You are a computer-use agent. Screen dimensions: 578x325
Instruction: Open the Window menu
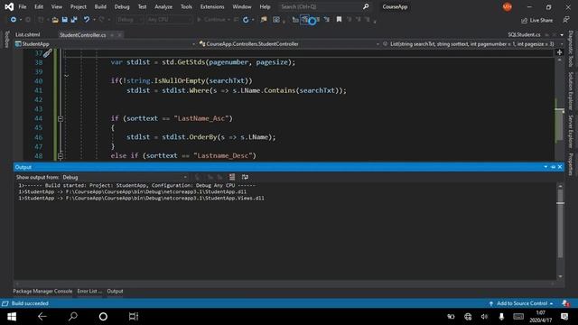click(242, 6)
